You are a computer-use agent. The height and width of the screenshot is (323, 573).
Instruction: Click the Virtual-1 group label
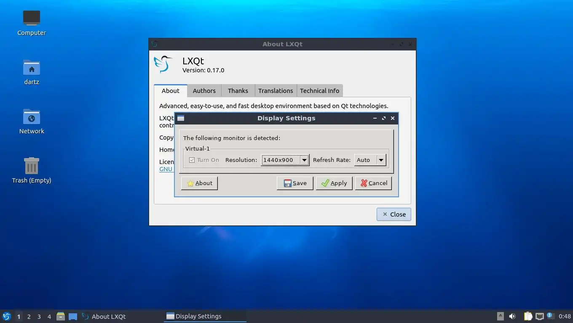coord(197,148)
